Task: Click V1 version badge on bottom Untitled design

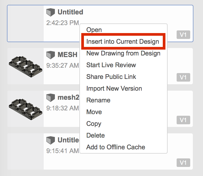Action: [x=183, y=163]
